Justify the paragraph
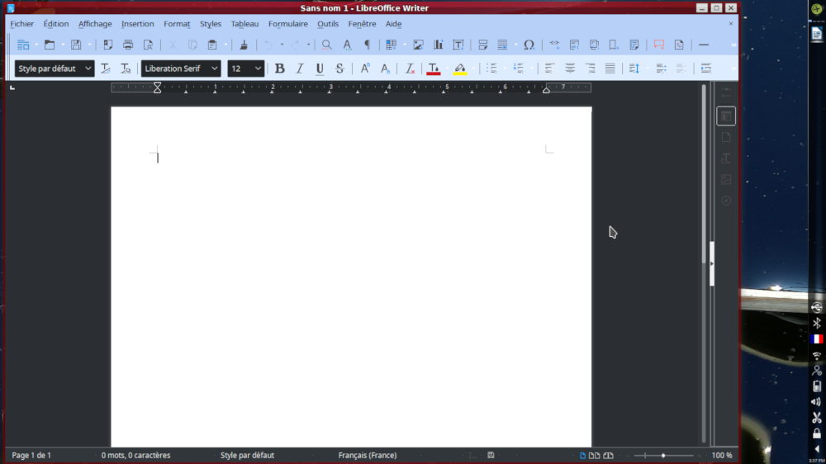This screenshot has height=464, width=826. pyautogui.click(x=610, y=69)
